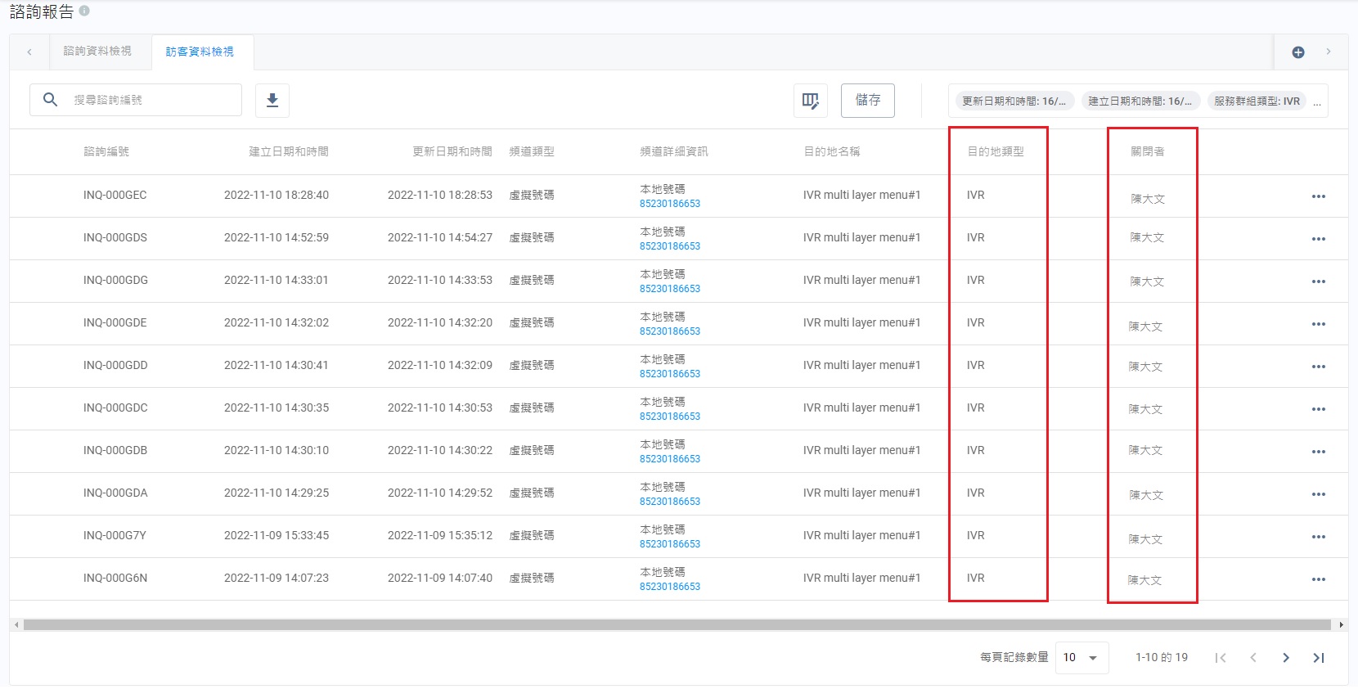Expand the filter chips overflow ellipsis

[1316, 102]
